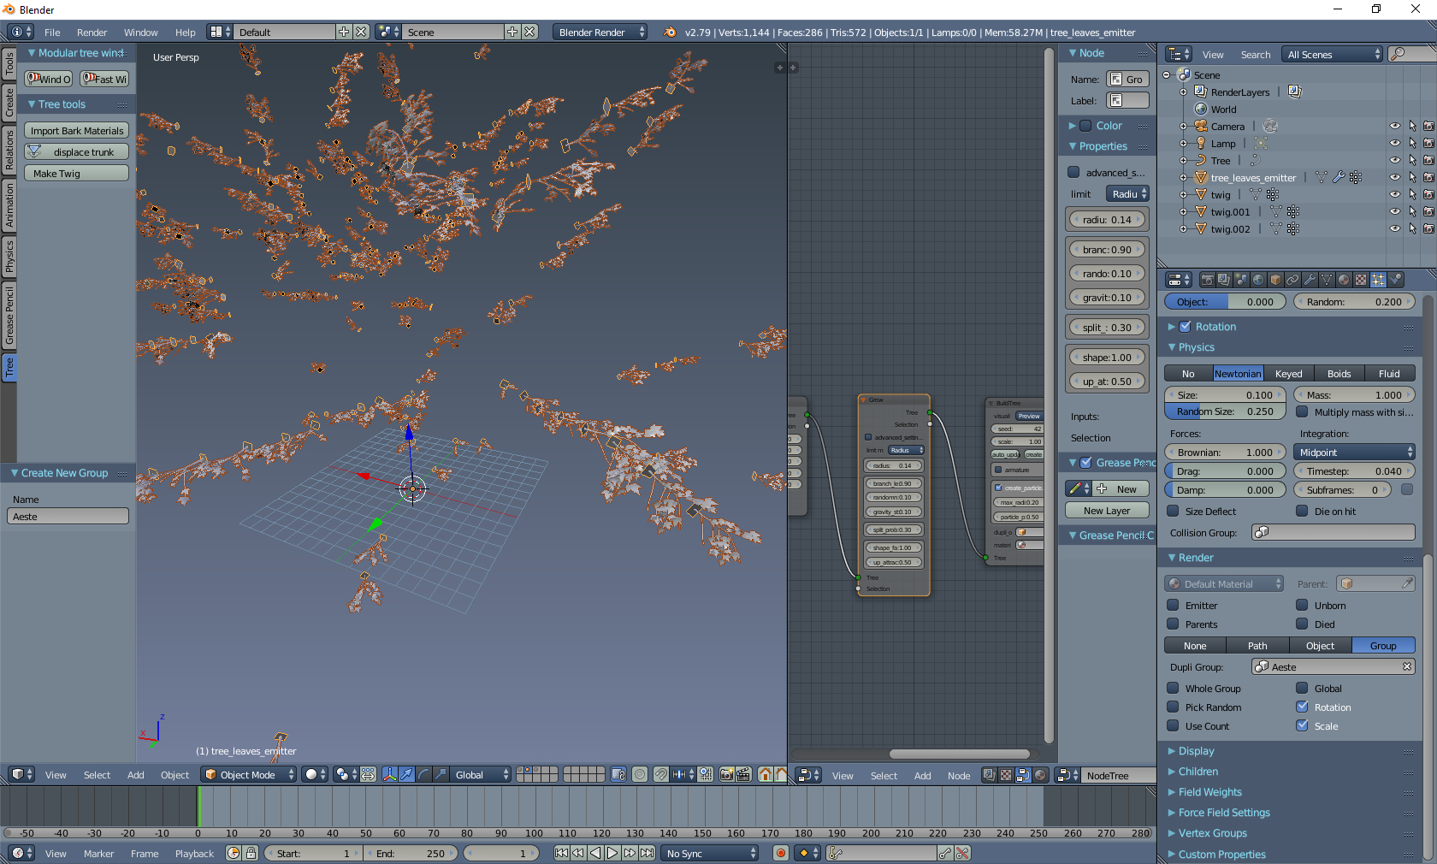Open the Mesh Data properties tab (triangle icon)
Screen dimensions: 1437x864
[1327, 280]
